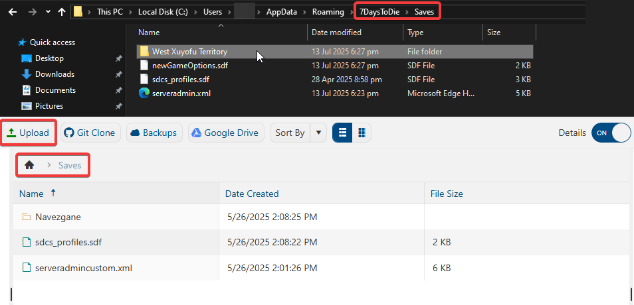634x305 pixels.
Task: Switch to grid view icon
Action: tap(362, 133)
